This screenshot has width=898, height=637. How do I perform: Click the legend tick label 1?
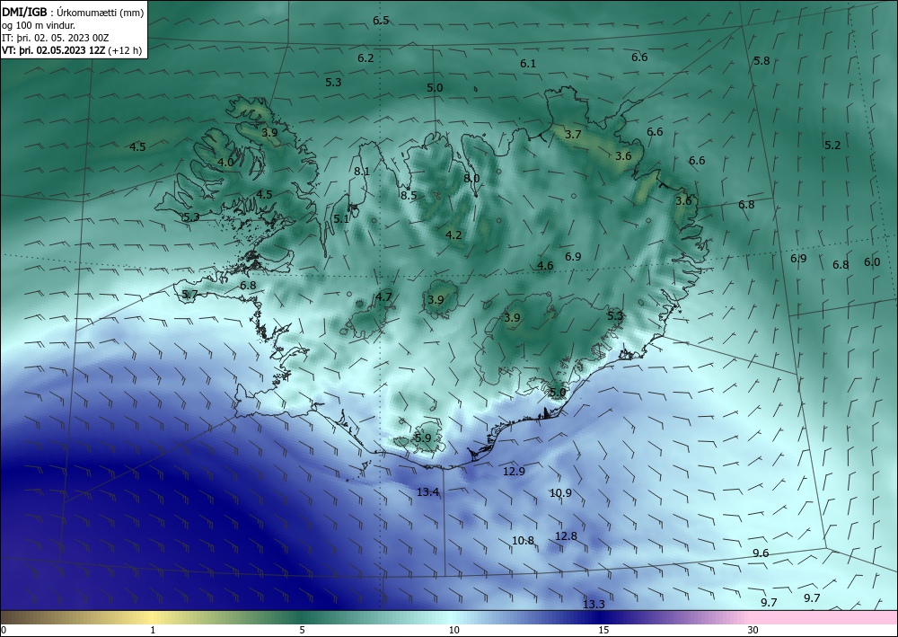(x=153, y=631)
